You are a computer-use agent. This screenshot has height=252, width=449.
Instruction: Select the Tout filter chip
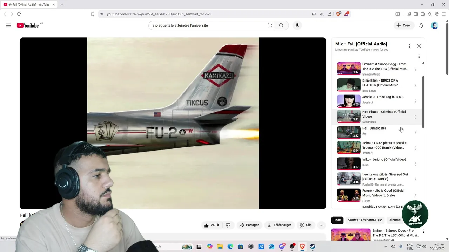tap(337, 220)
